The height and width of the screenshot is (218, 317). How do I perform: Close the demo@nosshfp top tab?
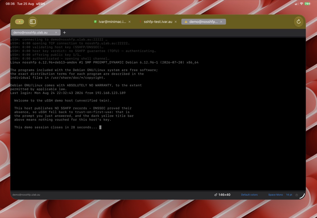[x=221, y=22]
